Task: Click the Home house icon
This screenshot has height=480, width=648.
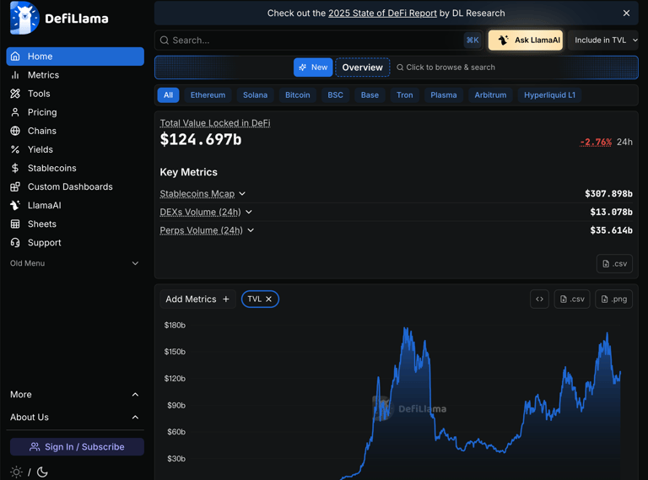Action: click(x=15, y=57)
